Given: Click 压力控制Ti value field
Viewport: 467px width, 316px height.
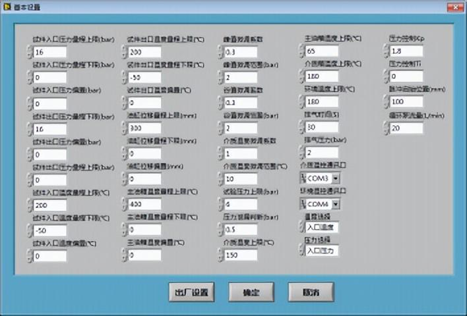Looking at the screenshot, I should (x=406, y=76).
